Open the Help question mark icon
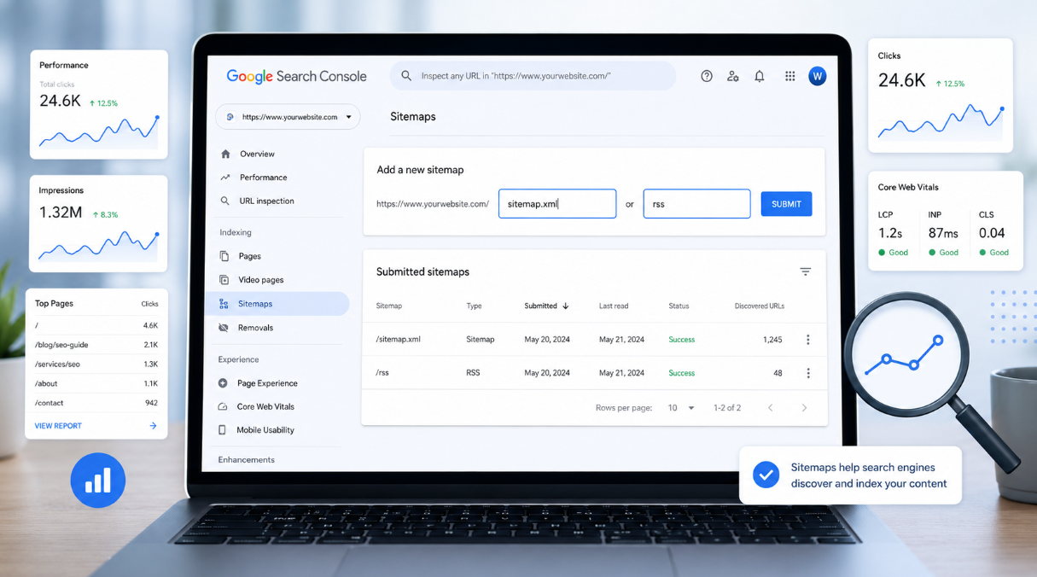The height and width of the screenshot is (577, 1037). (x=707, y=76)
